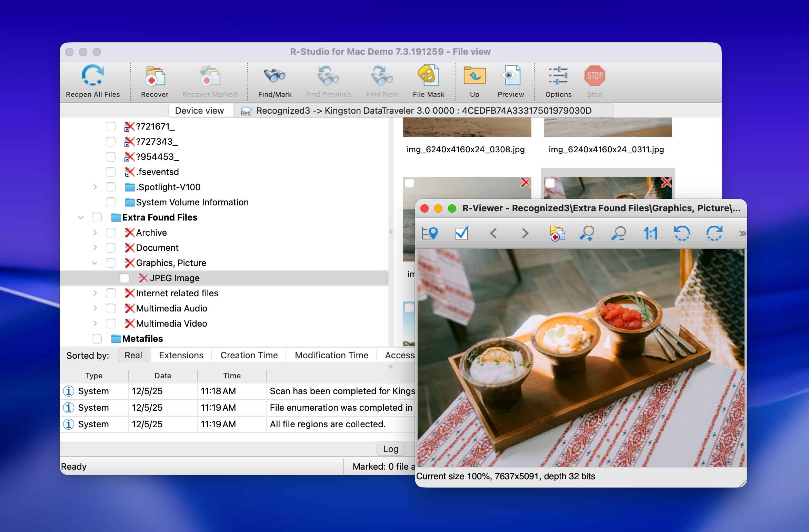Click the Preview toolbar icon
The height and width of the screenshot is (532, 809).
click(510, 75)
